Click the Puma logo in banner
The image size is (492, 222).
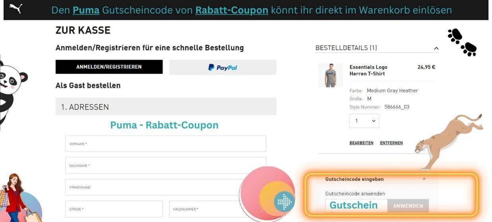[16, 8]
